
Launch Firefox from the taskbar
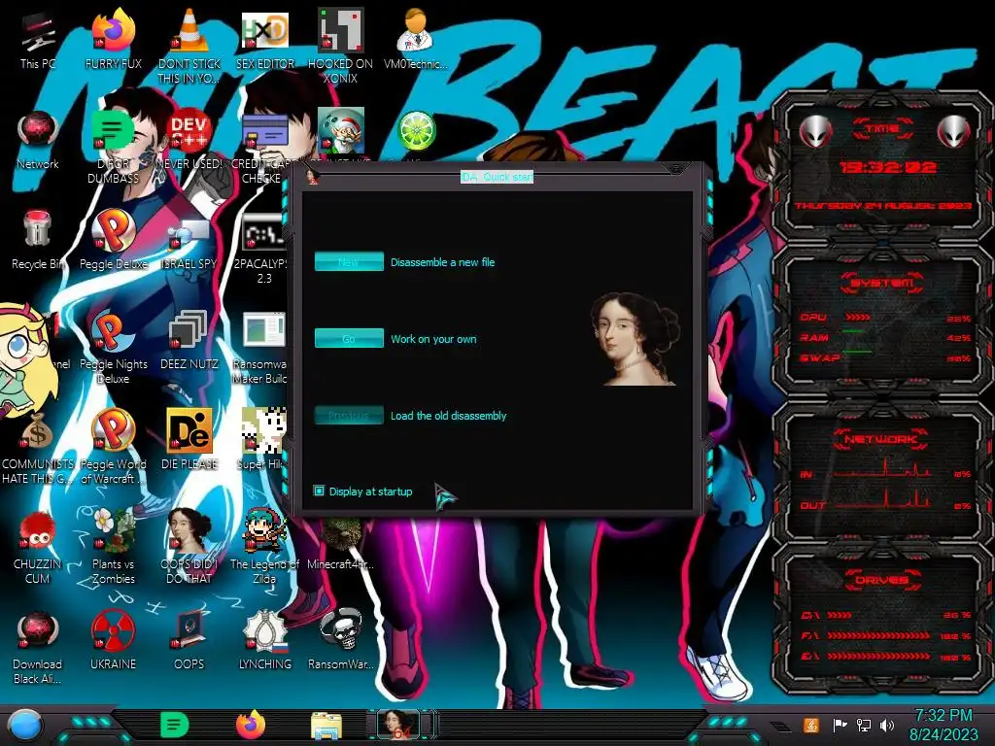(251, 725)
